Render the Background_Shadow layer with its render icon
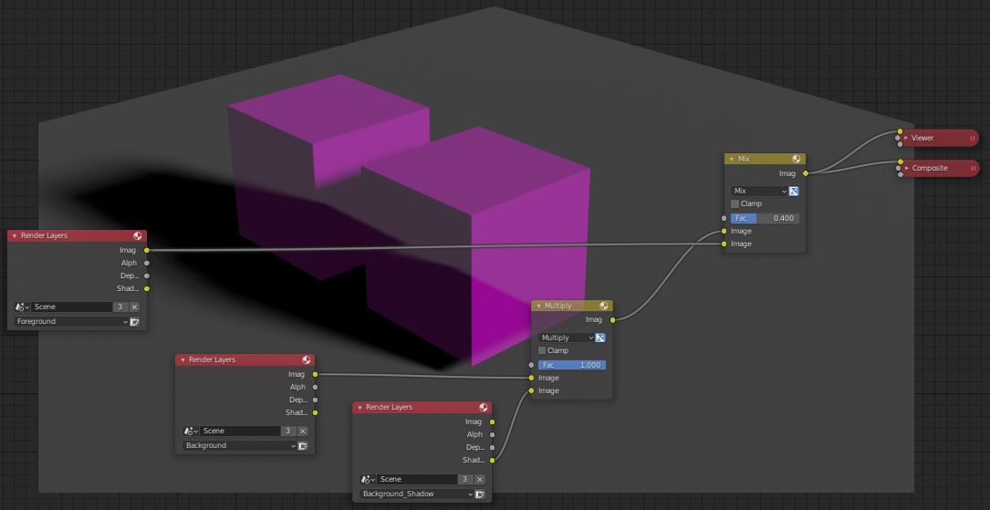 click(480, 494)
